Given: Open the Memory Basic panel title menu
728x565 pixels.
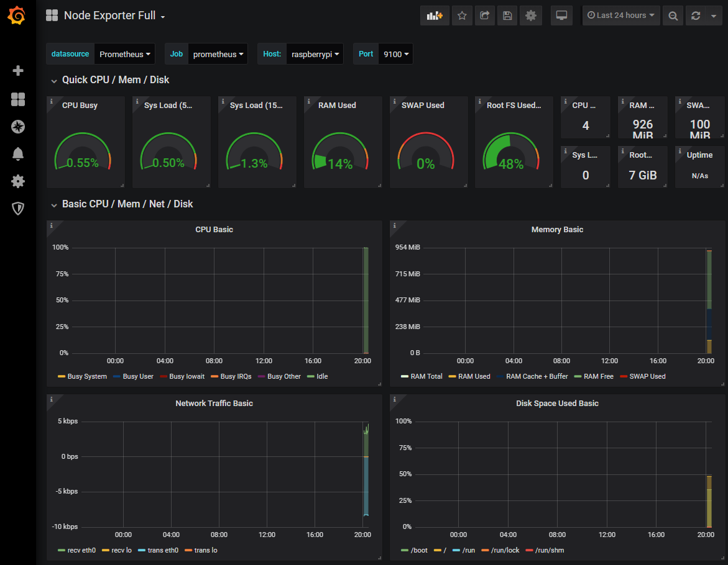Looking at the screenshot, I should (557, 229).
